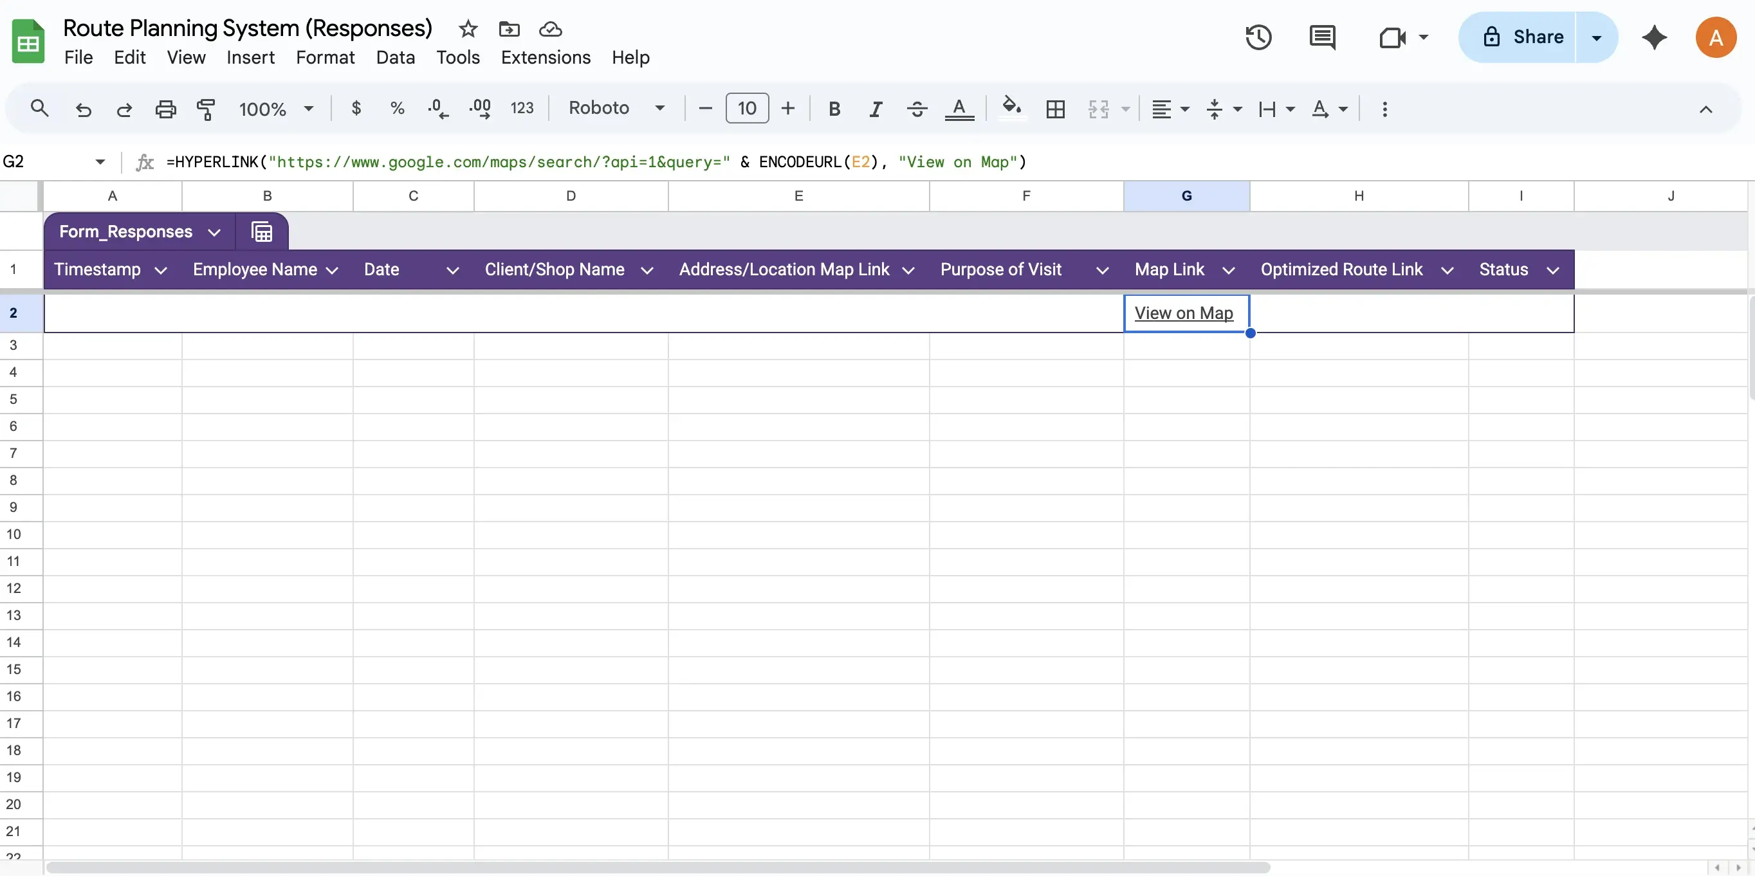
Task: Open the Extensions menu
Action: 545,57
